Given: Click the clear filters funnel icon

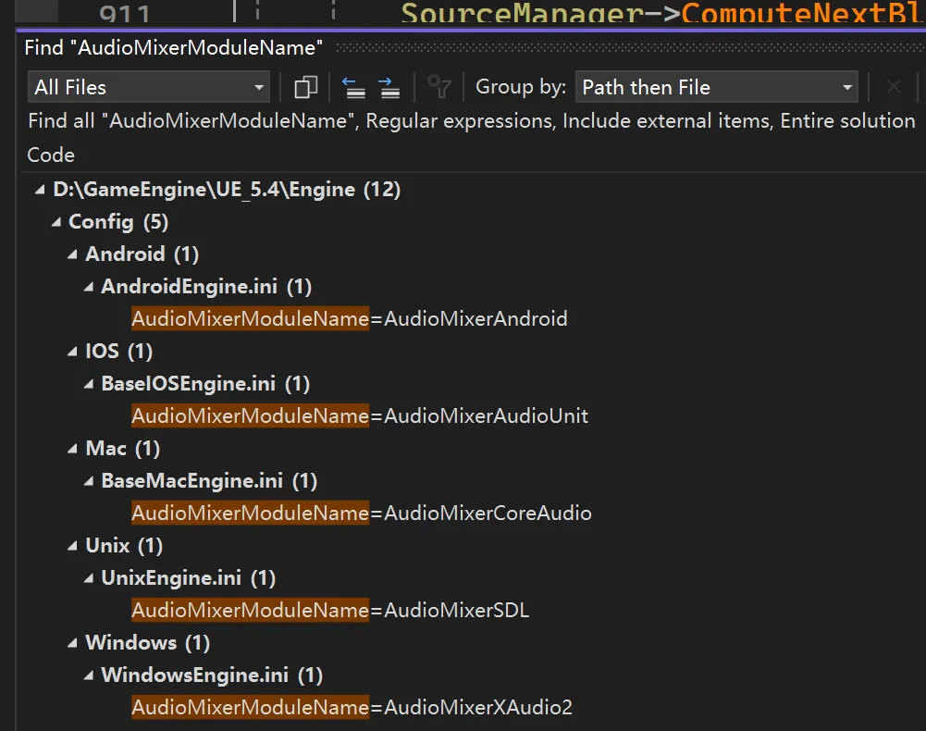Looking at the screenshot, I should [x=438, y=88].
